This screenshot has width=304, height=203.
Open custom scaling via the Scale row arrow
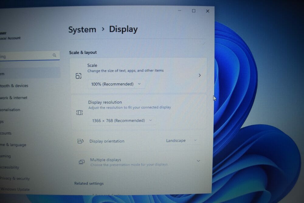[x=199, y=75]
